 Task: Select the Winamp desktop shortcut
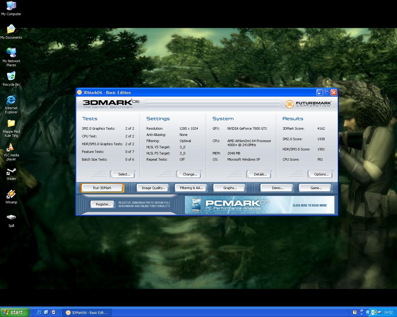click(11, 197)
